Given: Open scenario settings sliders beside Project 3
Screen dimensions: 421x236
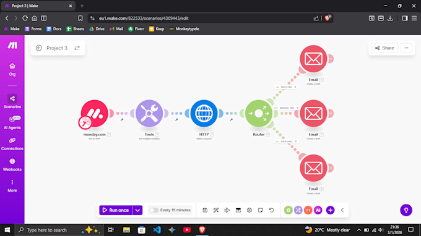Looking at the screenshot, I should coord(77,48).
